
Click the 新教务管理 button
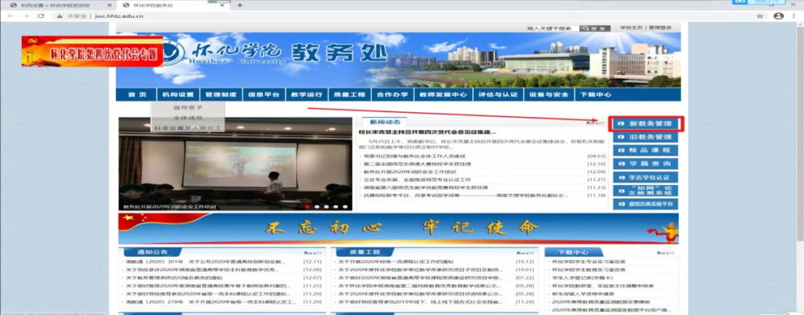(x=645, y=124)
